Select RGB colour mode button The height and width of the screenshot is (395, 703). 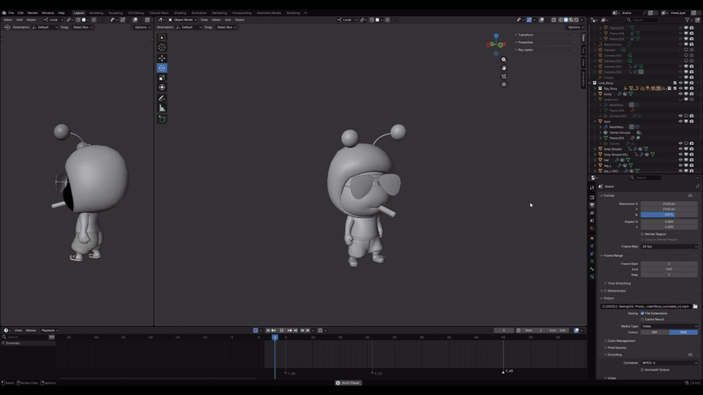(x=683, y=332)
